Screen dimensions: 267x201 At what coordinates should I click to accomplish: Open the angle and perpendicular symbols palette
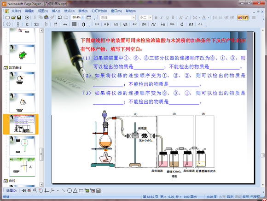[200, 24]
